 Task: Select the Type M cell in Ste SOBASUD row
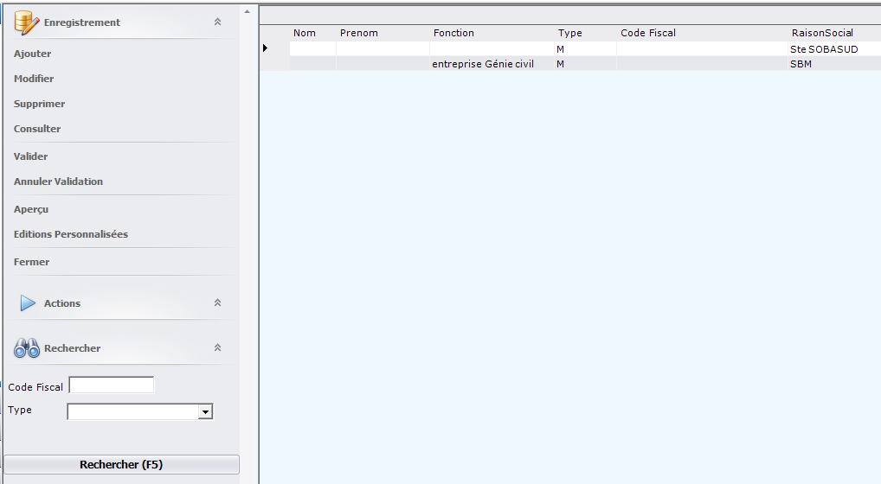[x=586, y=48]
